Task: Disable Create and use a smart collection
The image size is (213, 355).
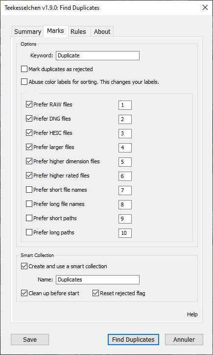Action: [x=24, y=266]
